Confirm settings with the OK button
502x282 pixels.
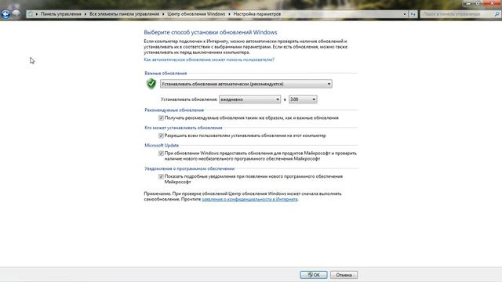(314, 275)
